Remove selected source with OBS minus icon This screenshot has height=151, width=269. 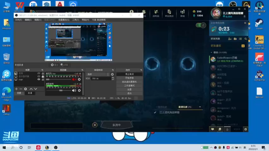[21, 89]
